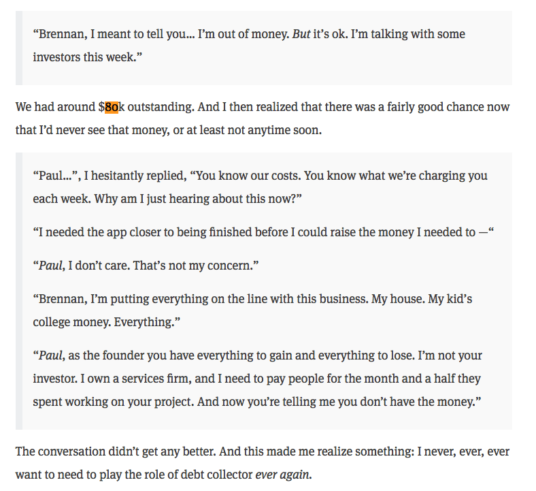Click the gray left border of first blockquote

coord(19,48)
